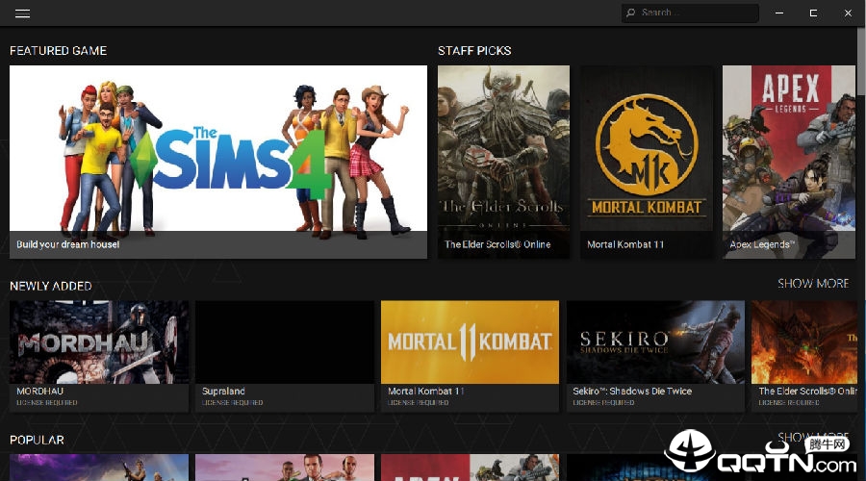Click "The Elder Scrolls® Online" staff pick title
The height and width of the screenshot is (481, 866).
point(497,244)
